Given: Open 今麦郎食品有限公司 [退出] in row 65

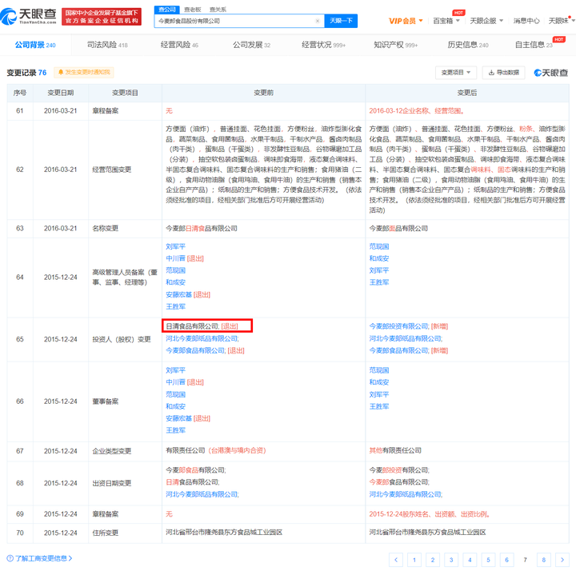Looking at the screenshot, I should coord(205,350).
